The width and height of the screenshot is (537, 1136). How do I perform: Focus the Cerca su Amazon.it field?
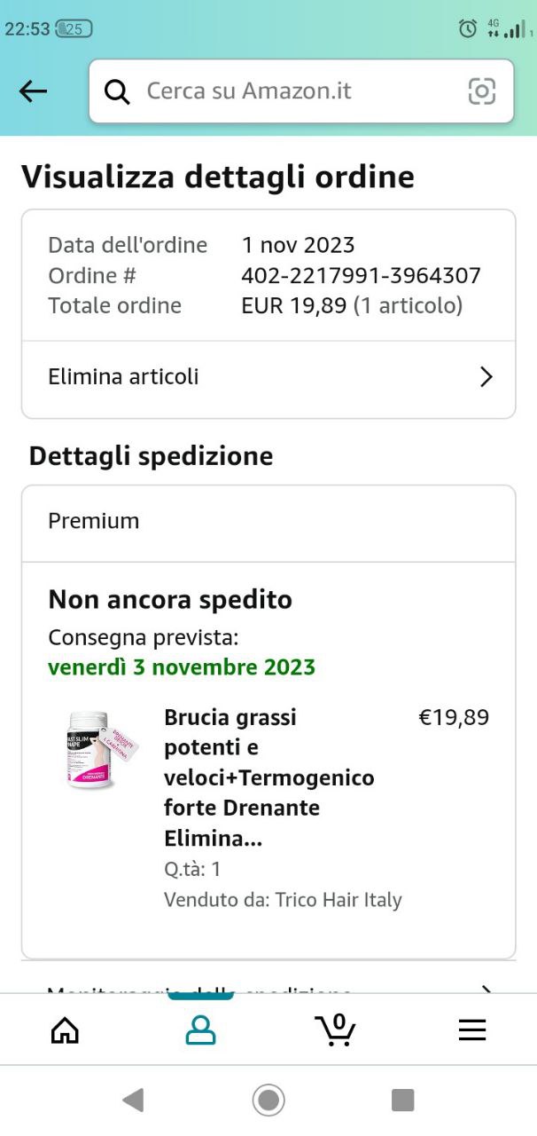coord(301,91)
